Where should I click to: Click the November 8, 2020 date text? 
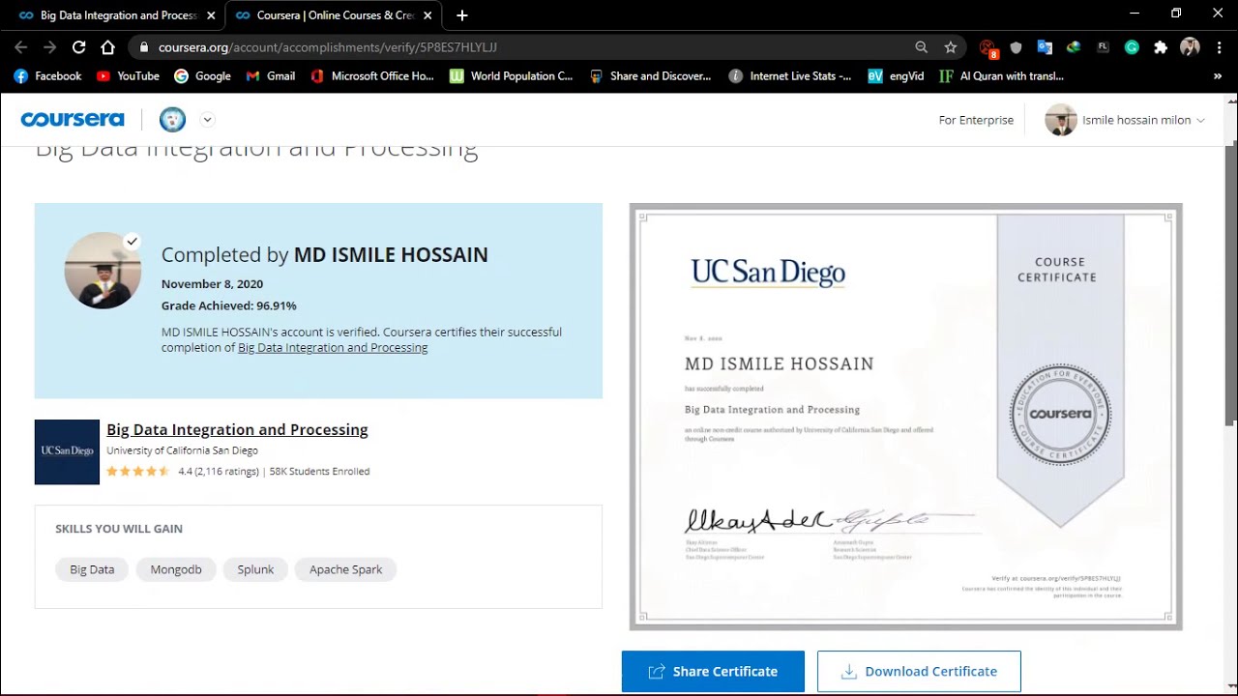(x=212, y=283)
